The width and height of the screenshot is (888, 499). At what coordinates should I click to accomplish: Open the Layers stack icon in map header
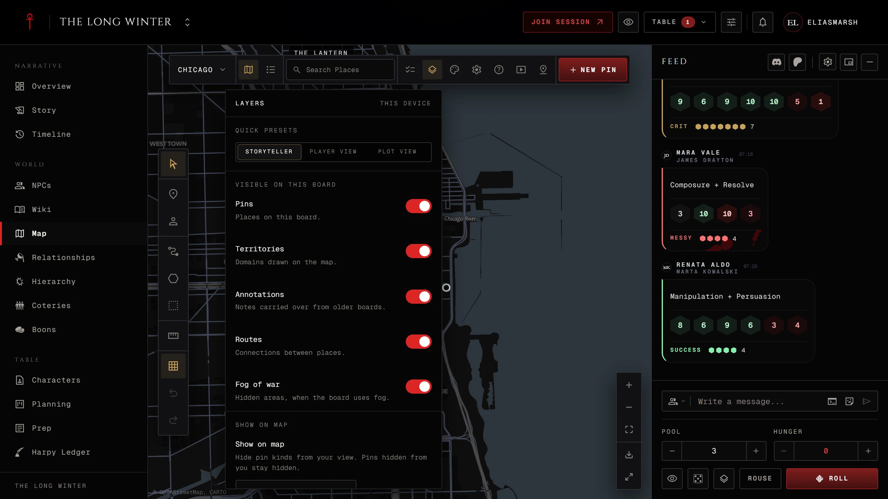click(432, 70)
